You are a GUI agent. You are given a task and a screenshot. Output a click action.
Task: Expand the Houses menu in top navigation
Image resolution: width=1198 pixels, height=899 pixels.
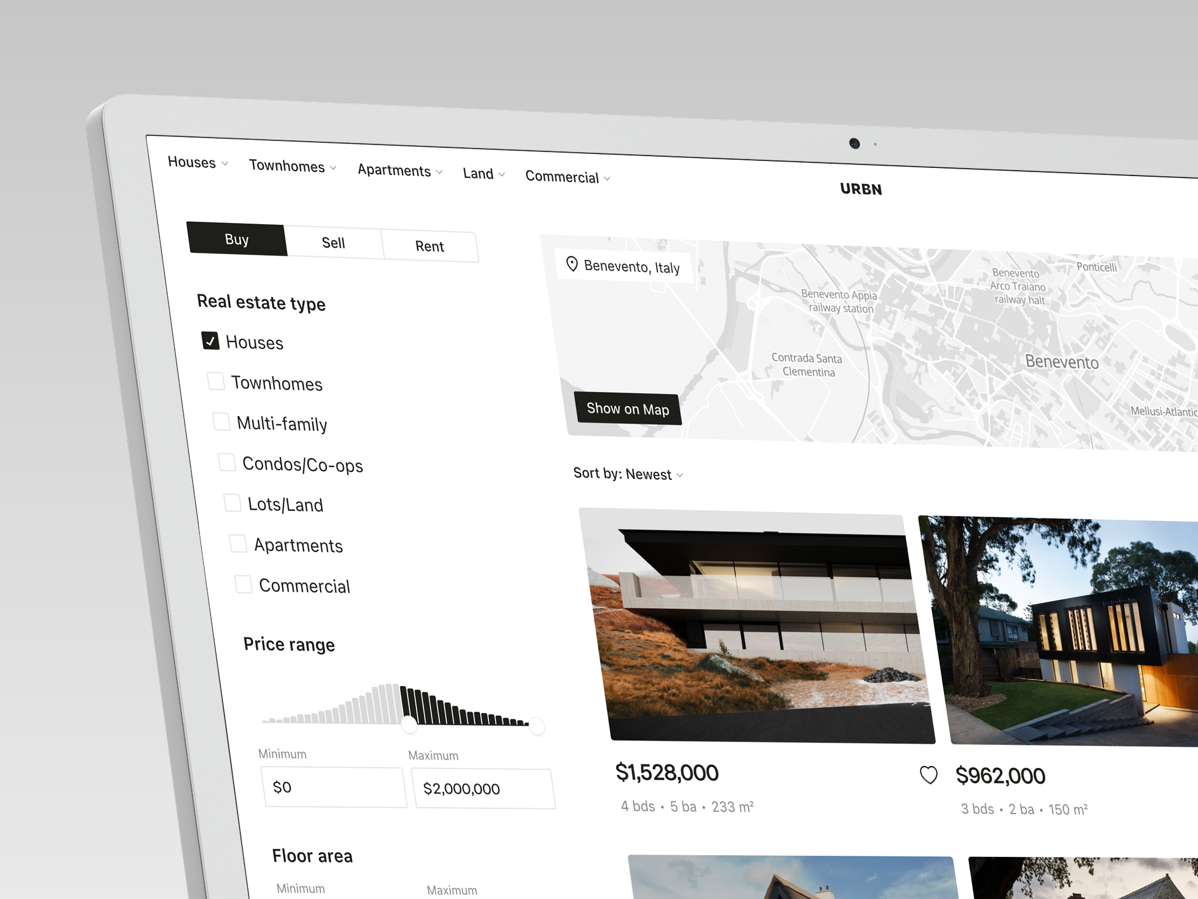tap(198, 163)
